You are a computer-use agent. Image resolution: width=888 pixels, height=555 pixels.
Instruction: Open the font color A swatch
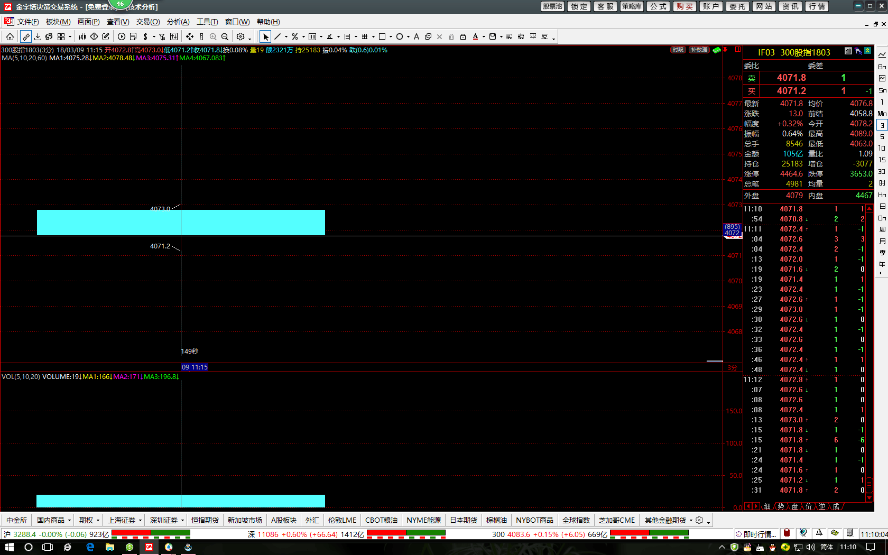pos(475,36)
